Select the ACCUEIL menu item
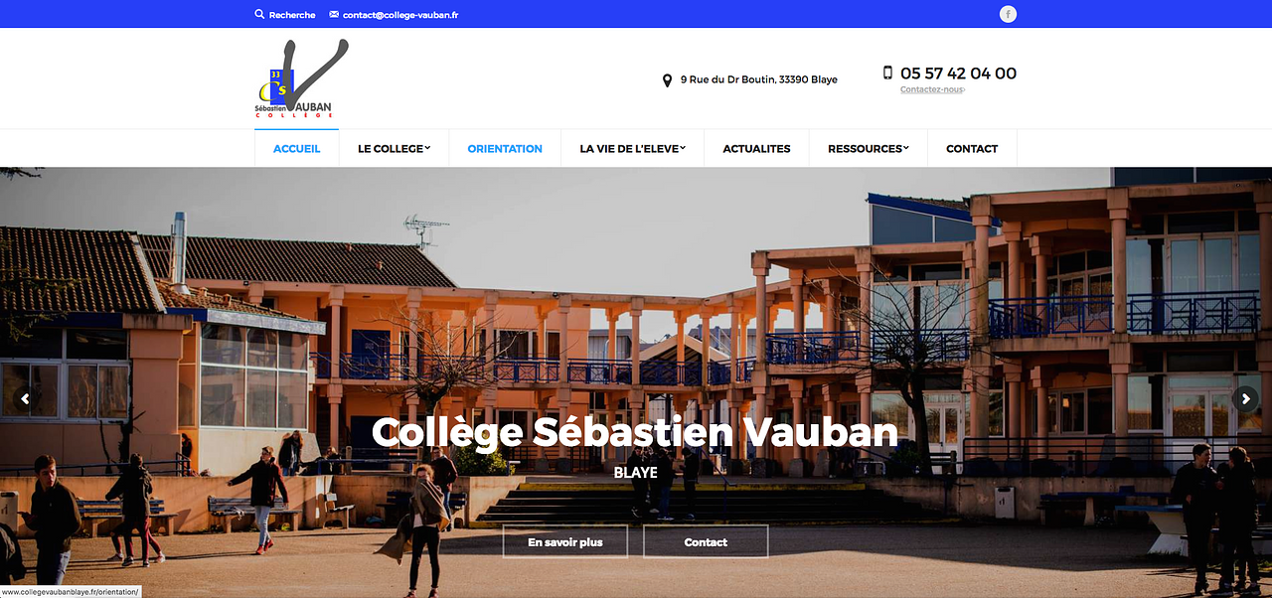Screen dimensions: 1272x598 point(296,149)
